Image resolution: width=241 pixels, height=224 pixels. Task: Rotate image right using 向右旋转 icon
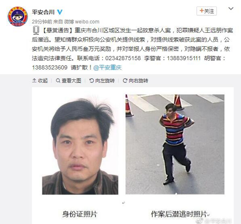coord(125,80)
